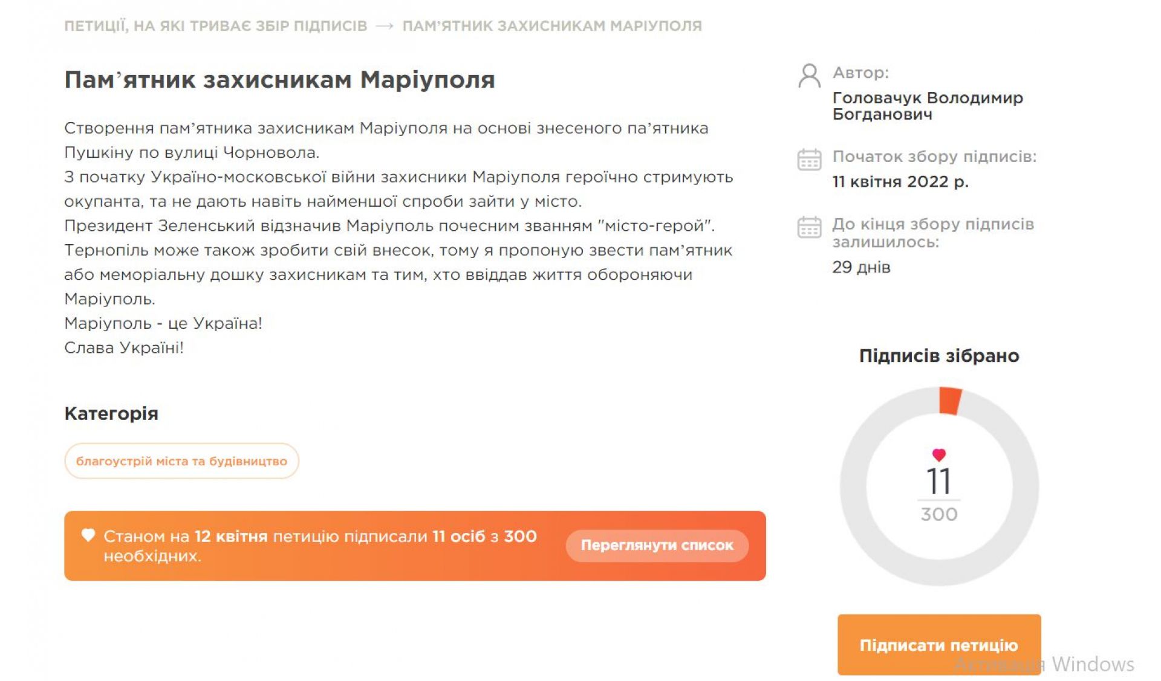
Task: Click calendar icon beside days remaining
Action: click(x=809, y=227)
